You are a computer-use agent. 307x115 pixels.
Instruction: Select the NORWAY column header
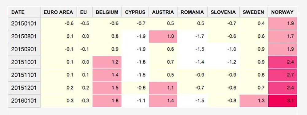[282, 12]
